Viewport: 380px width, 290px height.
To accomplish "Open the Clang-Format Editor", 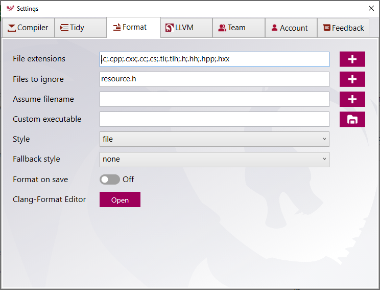I will pyautogui.click(x=120, y=199).
